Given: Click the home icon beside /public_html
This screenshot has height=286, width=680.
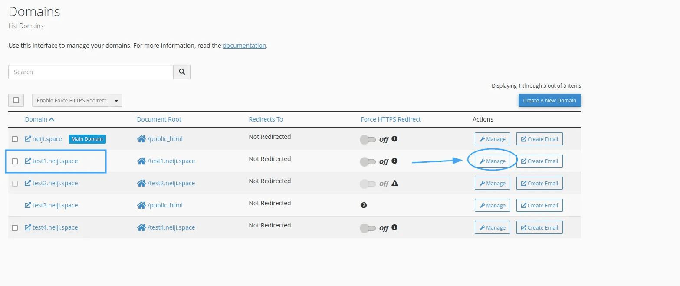Looking at the screenshot, I should tap(141, 138).
